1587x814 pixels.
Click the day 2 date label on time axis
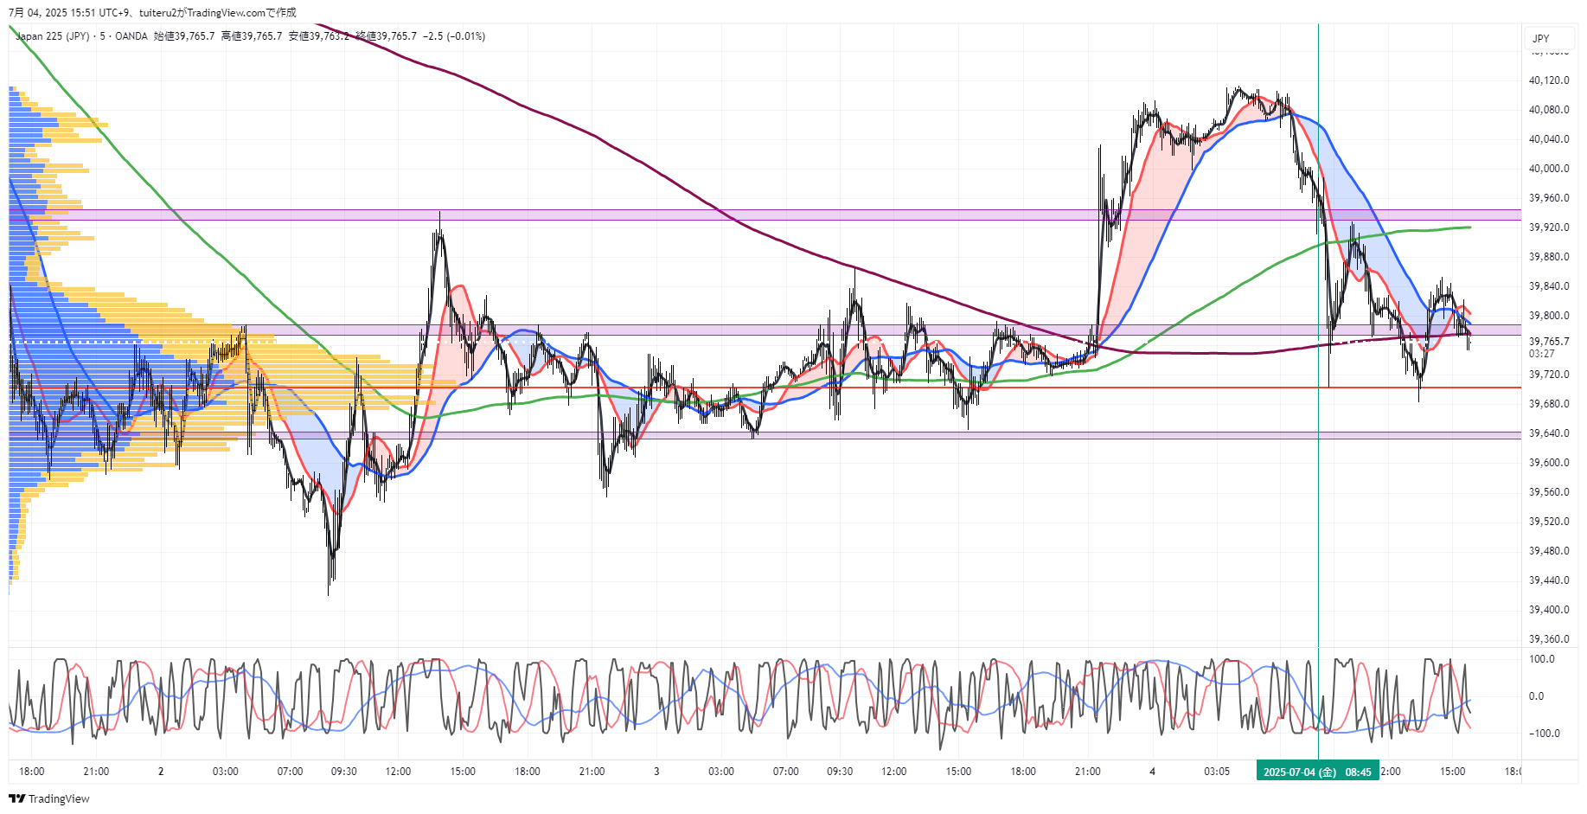[161, 772]
